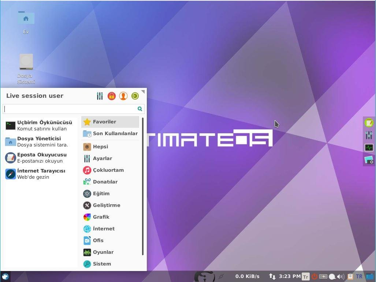The height and width of the screenshot is (282, 376).
Task: Open the Ayarlar category
Action: pyautogui.click(x=110, y=158)
